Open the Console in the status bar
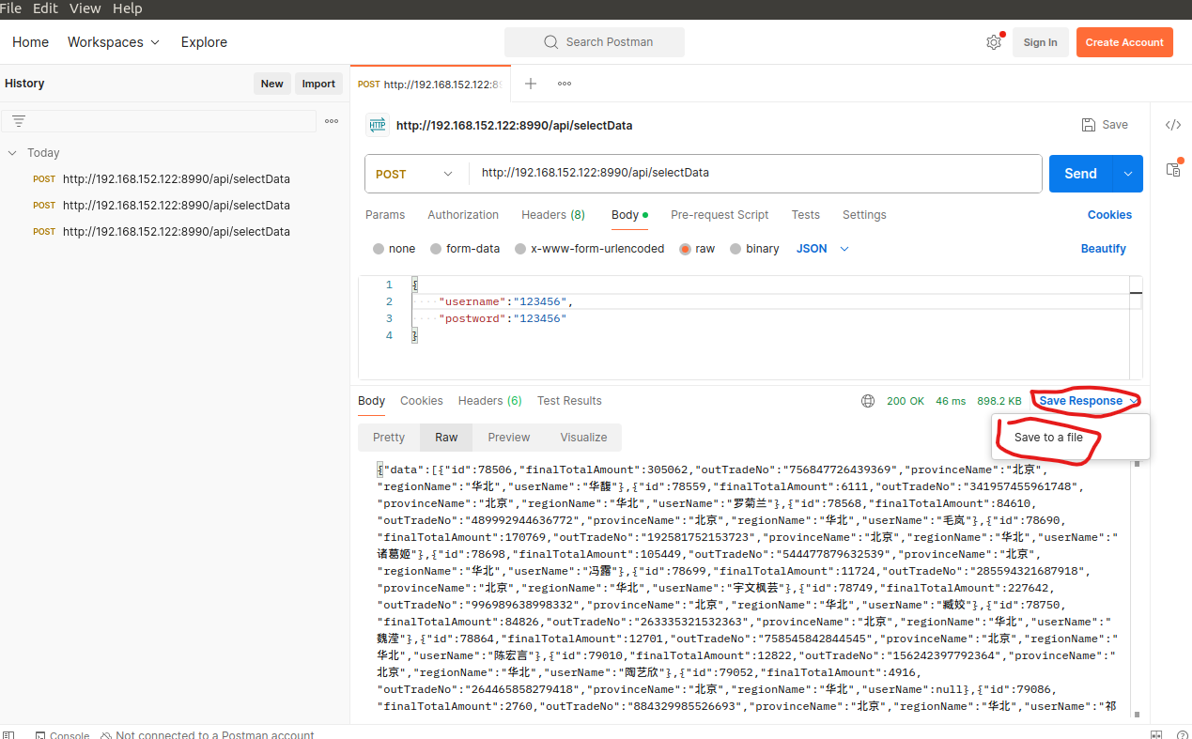Viewport: 1192px width, 739px height. click(61, 735)
